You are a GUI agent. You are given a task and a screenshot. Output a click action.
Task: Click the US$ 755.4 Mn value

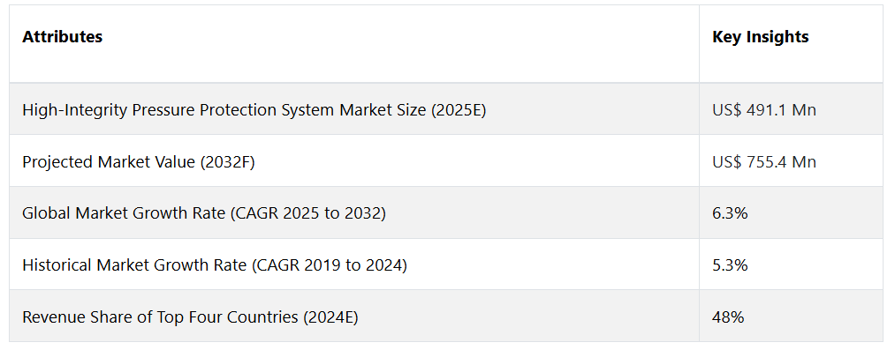763,162
